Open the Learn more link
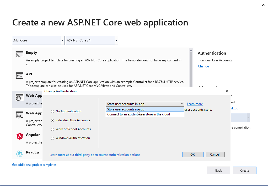This screenshot has height=186, width=268. point(195,104)
